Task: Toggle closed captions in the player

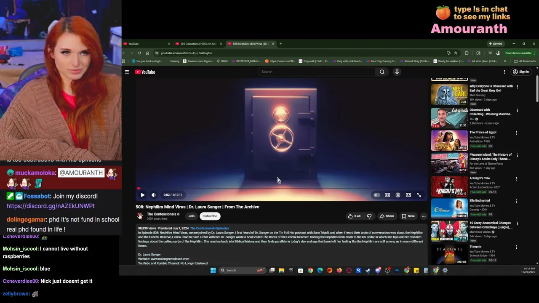Action: click(x=387, y=195)
